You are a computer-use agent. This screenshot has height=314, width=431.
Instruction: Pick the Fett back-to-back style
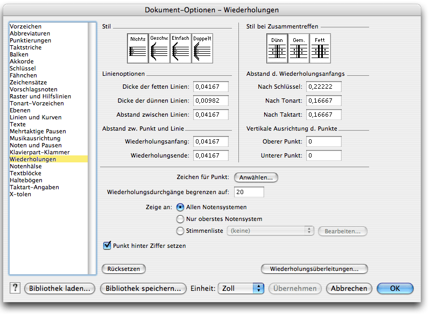pyautogui.click(x=320, y=48)
